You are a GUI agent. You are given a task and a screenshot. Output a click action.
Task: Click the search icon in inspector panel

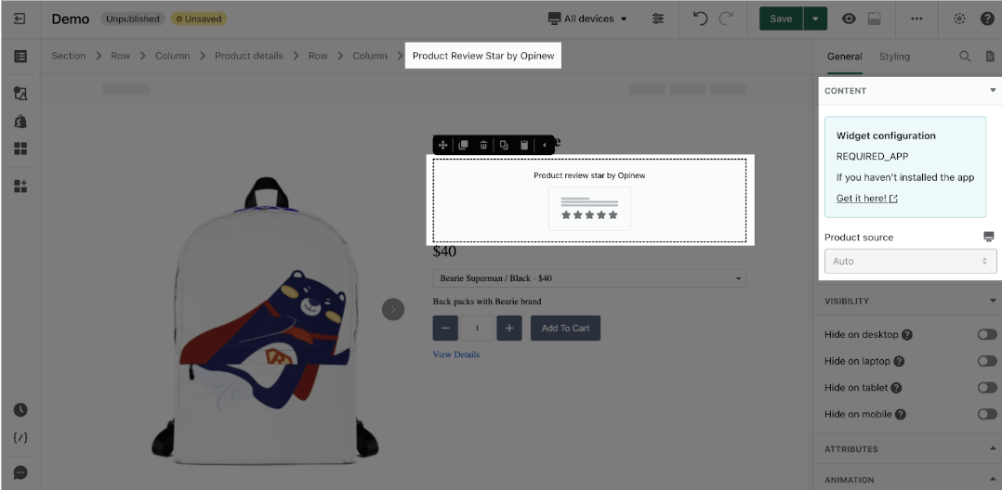pyautogui.click(x=964, y=56)
